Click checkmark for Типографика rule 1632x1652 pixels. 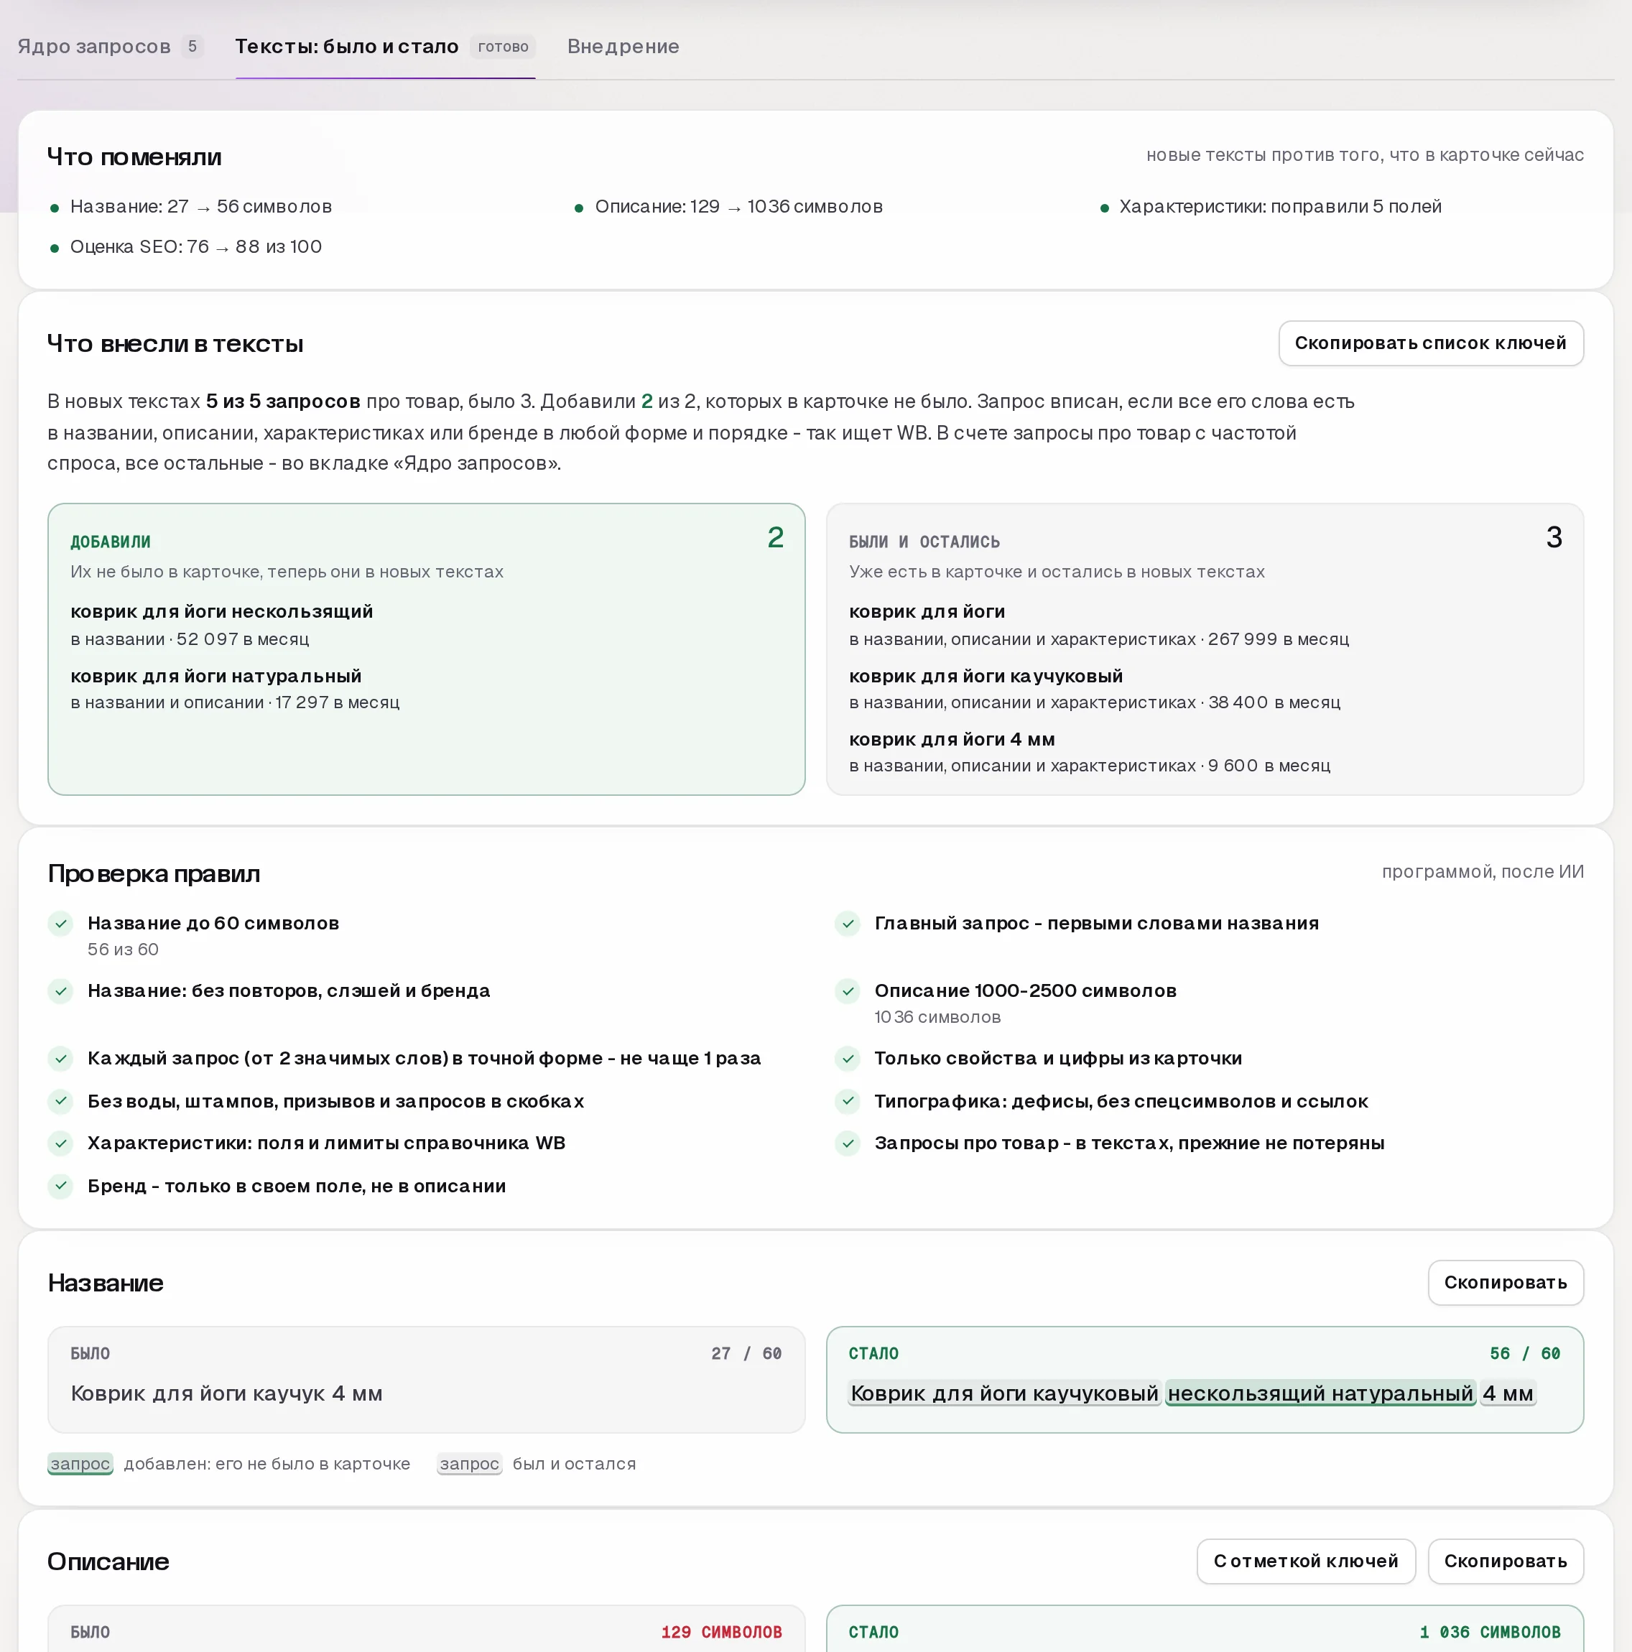[x=848, y=1101]
